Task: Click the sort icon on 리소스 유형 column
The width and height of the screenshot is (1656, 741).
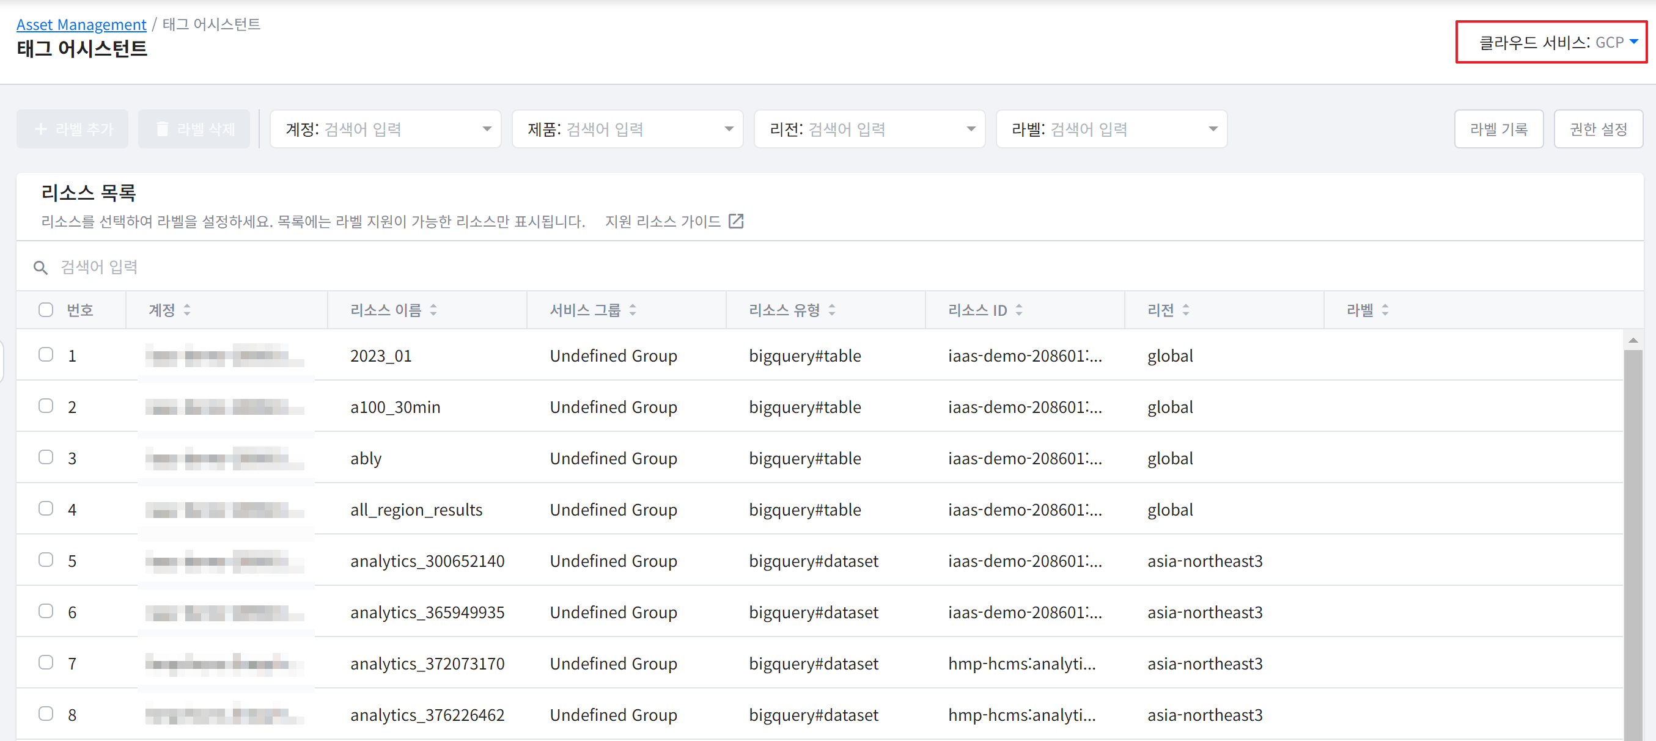Action: tap(832, 310)
